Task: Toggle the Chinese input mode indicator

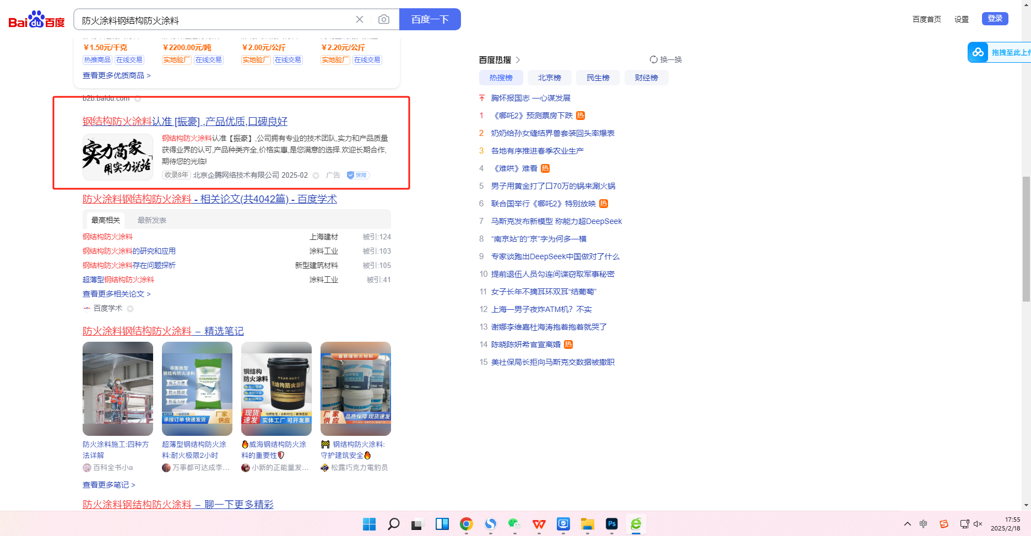Action: [x=924, y=524]
